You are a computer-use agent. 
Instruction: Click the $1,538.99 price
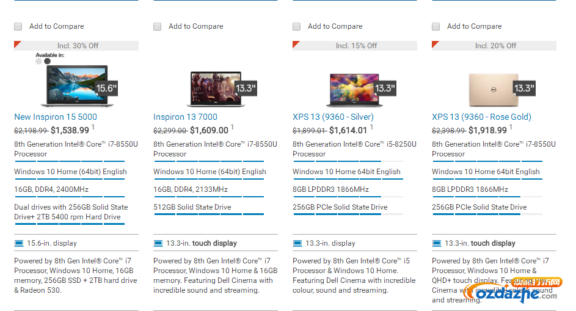coord(70,131)
